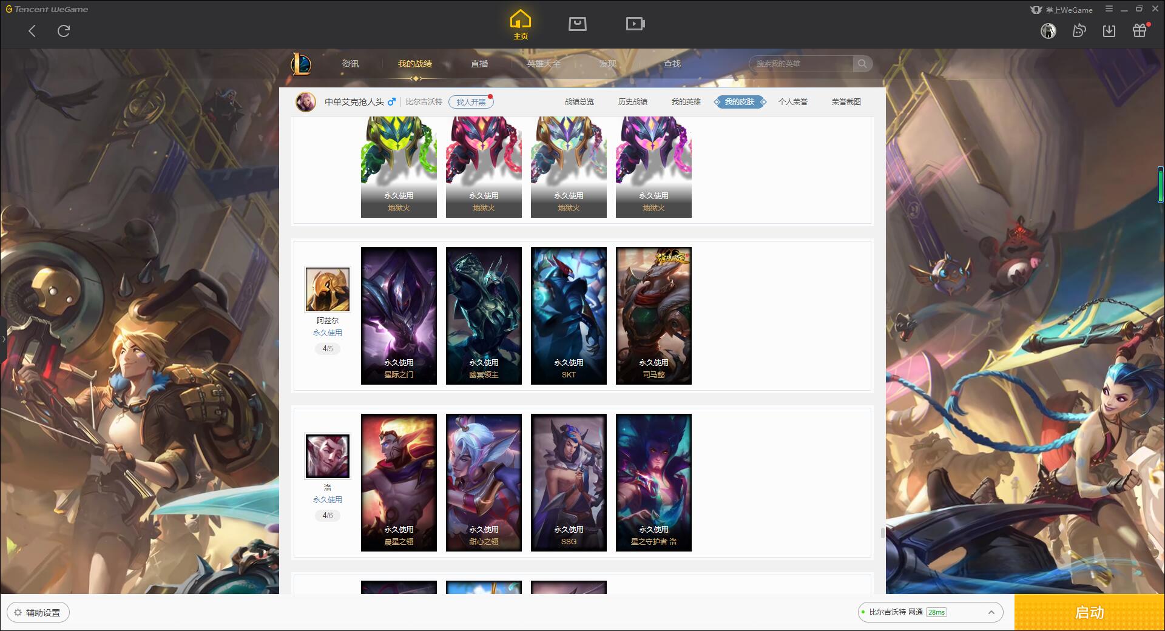Focus the hero search input field
The image size is (1165, 631).
[x=802, y=64]
